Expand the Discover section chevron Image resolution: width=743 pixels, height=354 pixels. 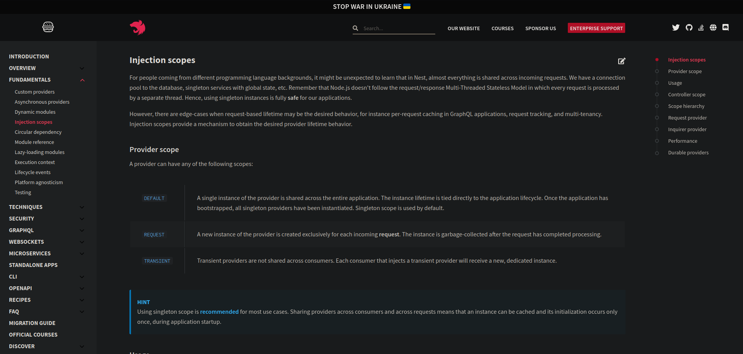(82, 347)
